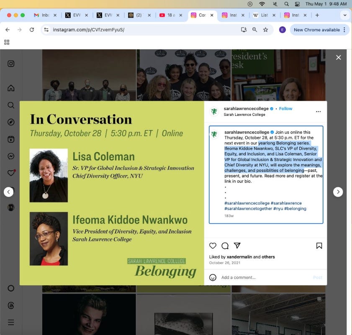Open post date October 26, 2021
The width and height of the screenshot is (352, 335).
(x=224, y=263)
